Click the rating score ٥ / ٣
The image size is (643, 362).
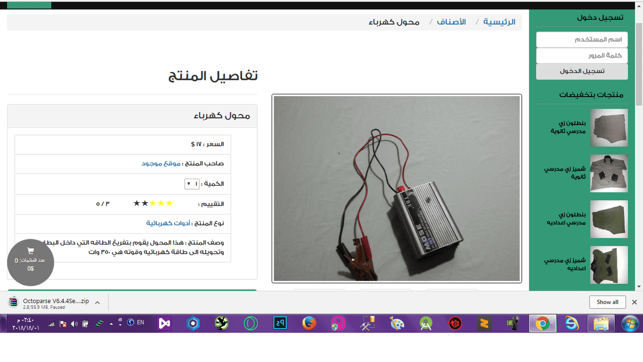point(103,204)
